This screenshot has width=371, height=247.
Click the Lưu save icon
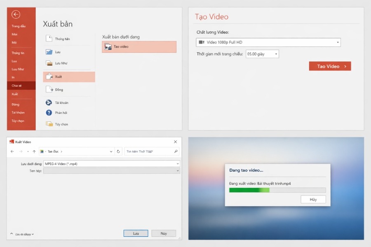click(48, 52)
